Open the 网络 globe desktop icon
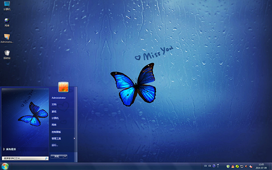This screenshot has width=272, height=170. point(7,22)
